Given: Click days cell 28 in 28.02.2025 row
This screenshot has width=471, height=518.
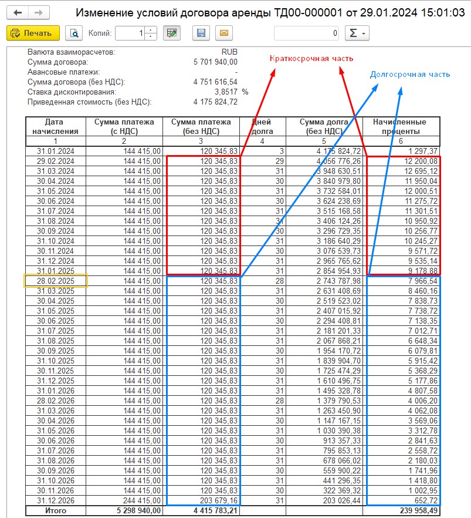Looking at the screenshot, I should click(x=263, y=281).
